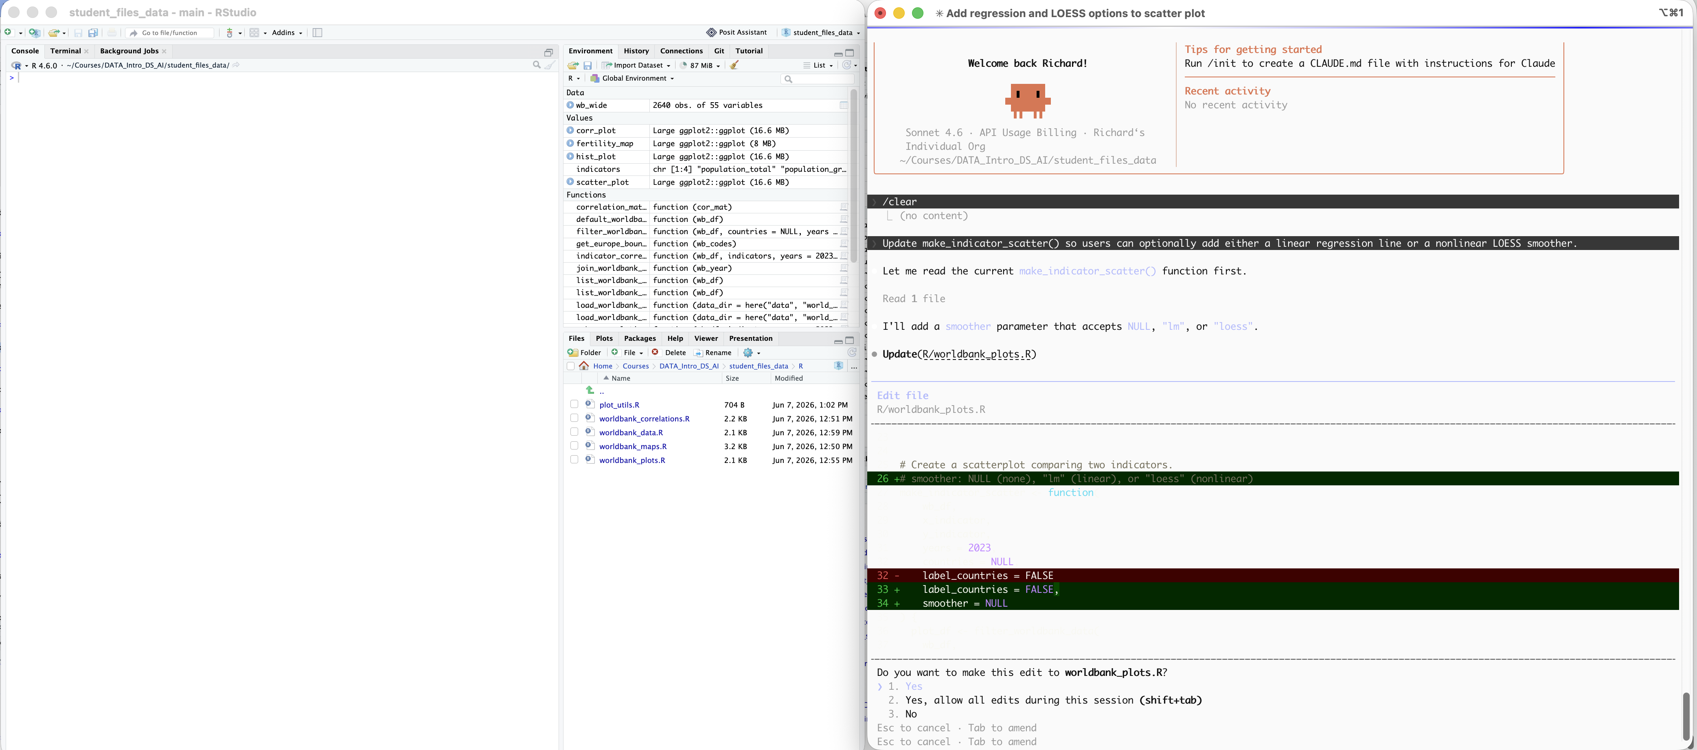Click Save all documents icon in RStudio toolbar
Screen dimensions: 1697x750
click(x=93, y=32)
